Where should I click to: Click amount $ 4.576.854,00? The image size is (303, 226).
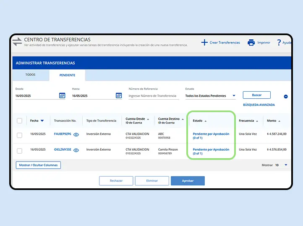pos(277,149)
